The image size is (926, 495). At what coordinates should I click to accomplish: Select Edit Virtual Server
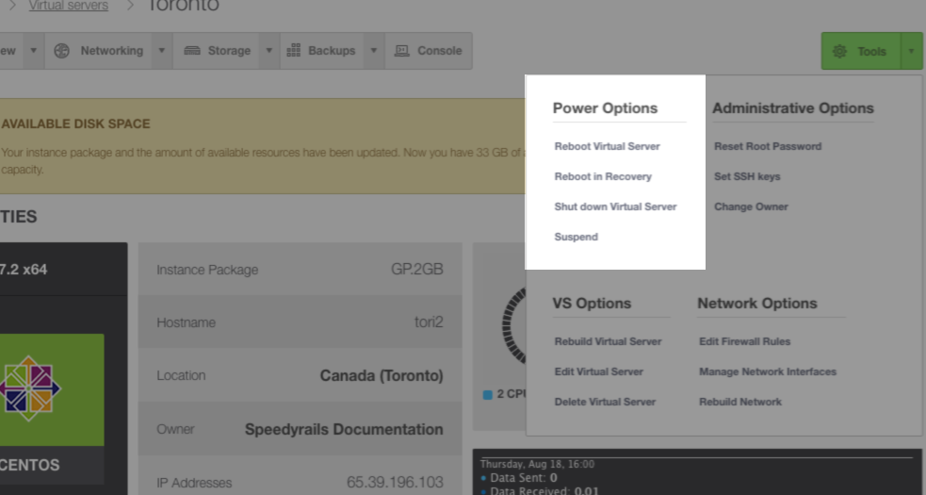[x=599, y=372]
